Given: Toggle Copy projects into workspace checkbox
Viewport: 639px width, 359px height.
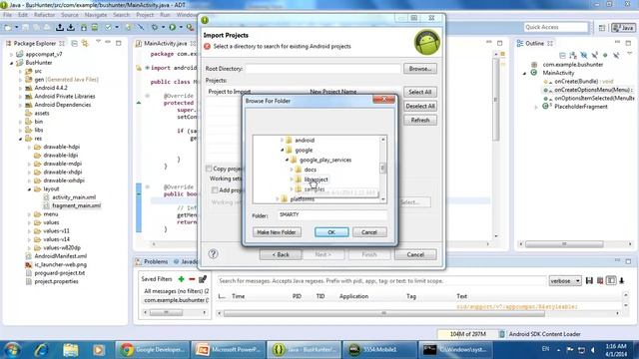Looking at the screenshot, I should point(209,169).
